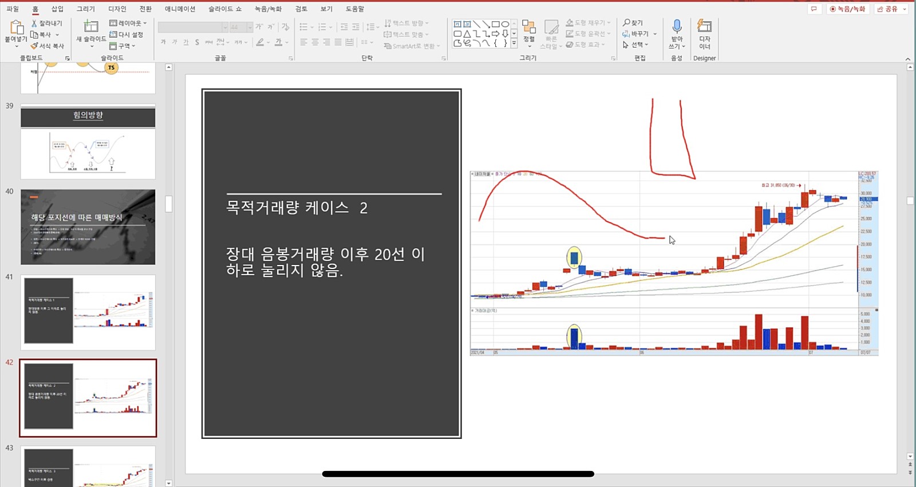Align text left in paragraph group
This screenshot has height=487, width=916.
pyautogui.click(x=303, y=42)
